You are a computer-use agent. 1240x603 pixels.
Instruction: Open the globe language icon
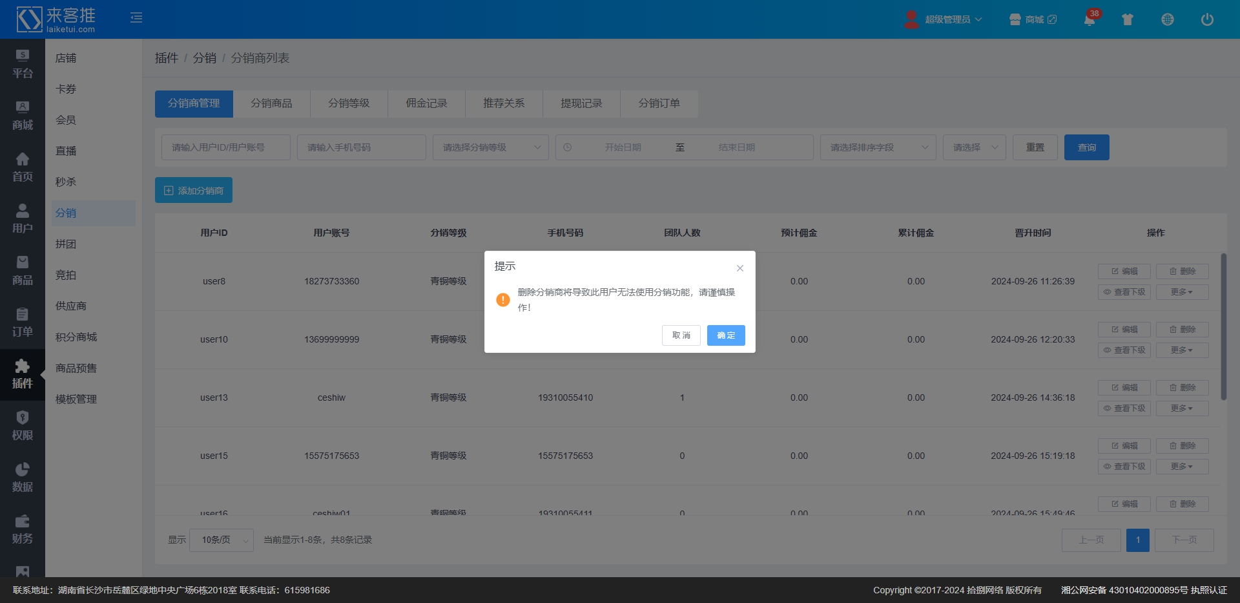click(1167, 19)
